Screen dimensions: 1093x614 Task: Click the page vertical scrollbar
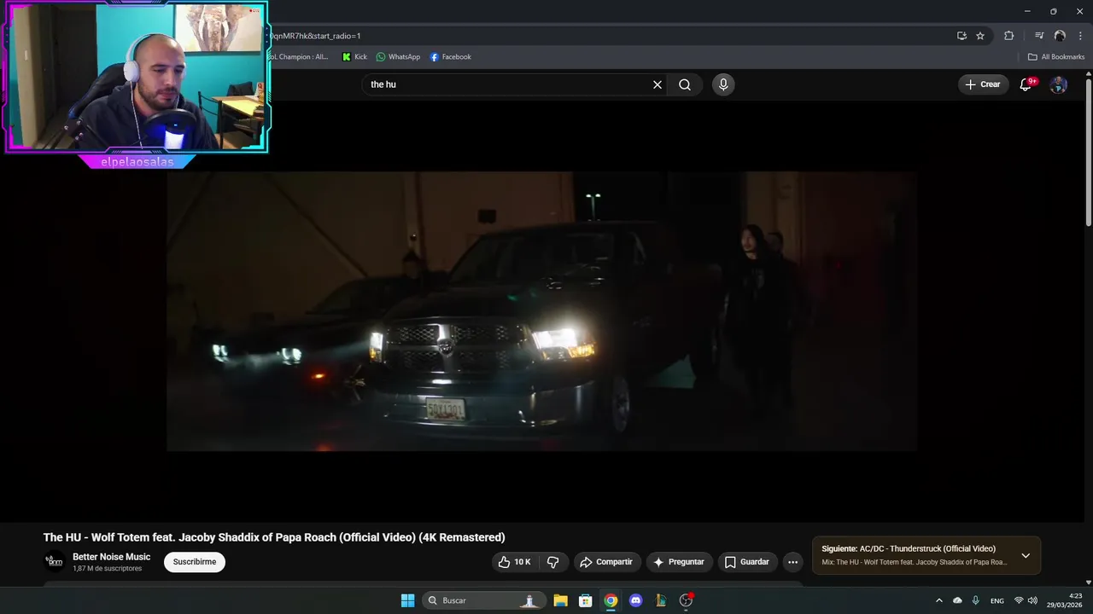[x=1088, y=152]
